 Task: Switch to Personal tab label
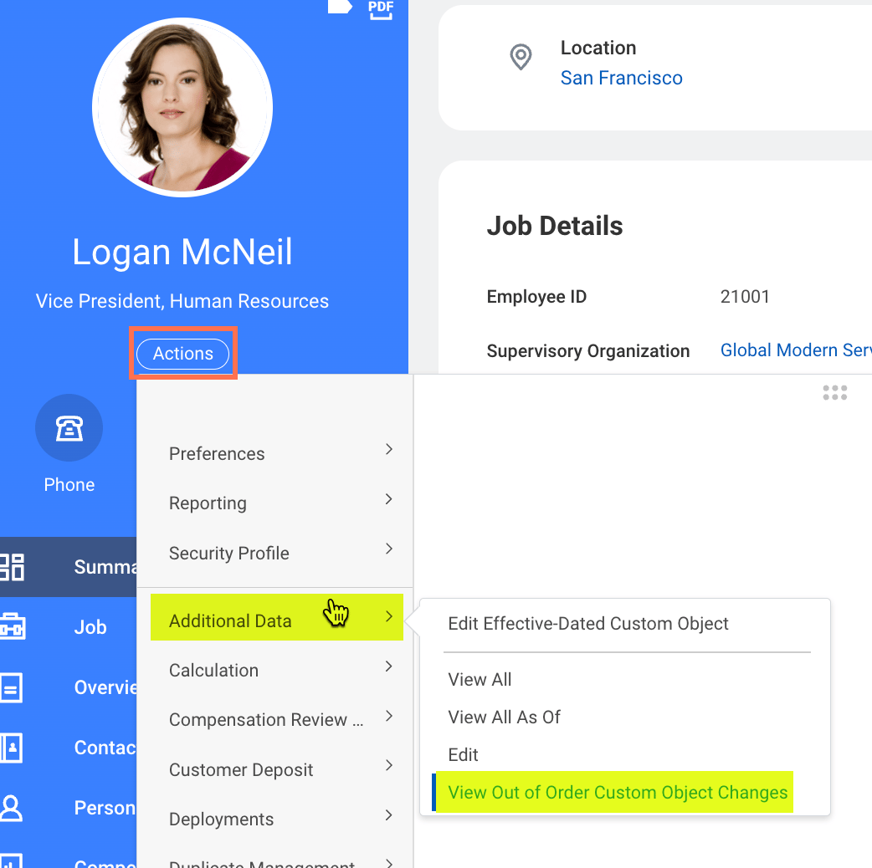click(105, 808)
